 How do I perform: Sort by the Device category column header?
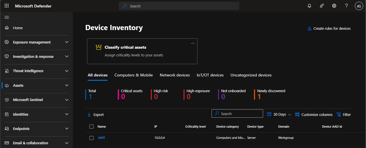228,127
